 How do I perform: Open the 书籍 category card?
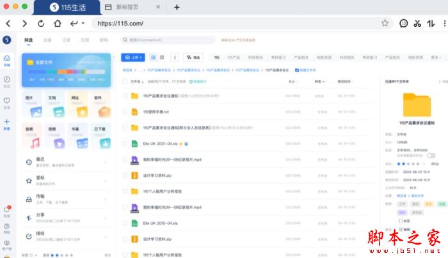point(78,135)
